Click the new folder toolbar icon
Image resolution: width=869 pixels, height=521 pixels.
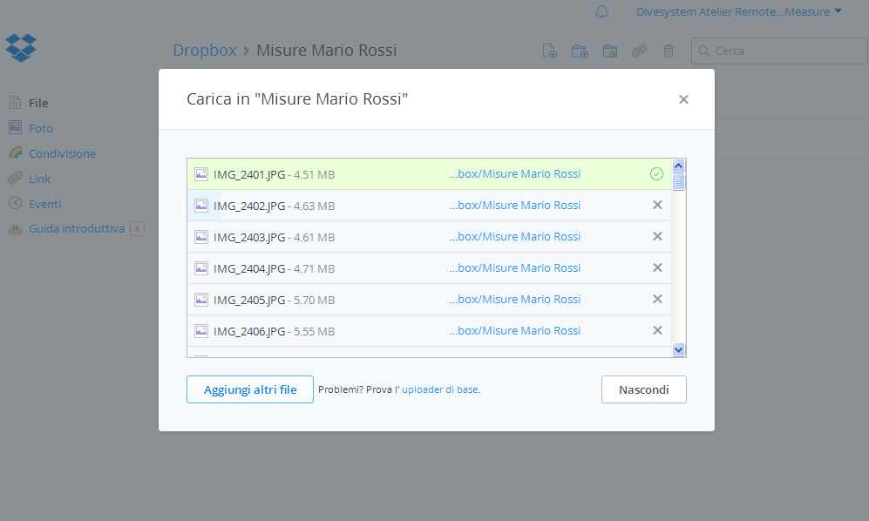point(580,51)
